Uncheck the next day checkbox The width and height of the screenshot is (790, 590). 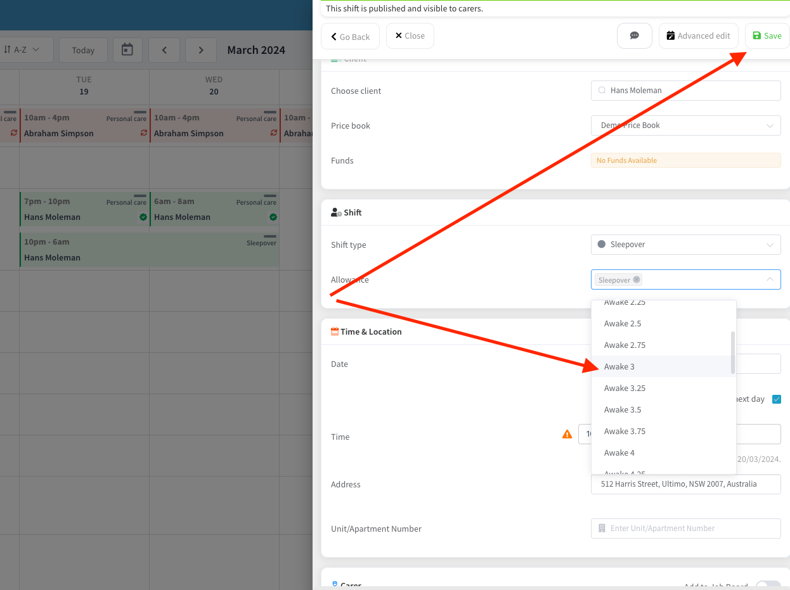tap(777, 399)
